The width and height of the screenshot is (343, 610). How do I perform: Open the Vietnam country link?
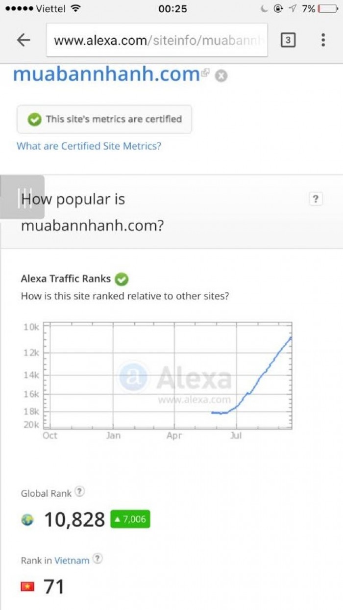click(x=72, y=560)
